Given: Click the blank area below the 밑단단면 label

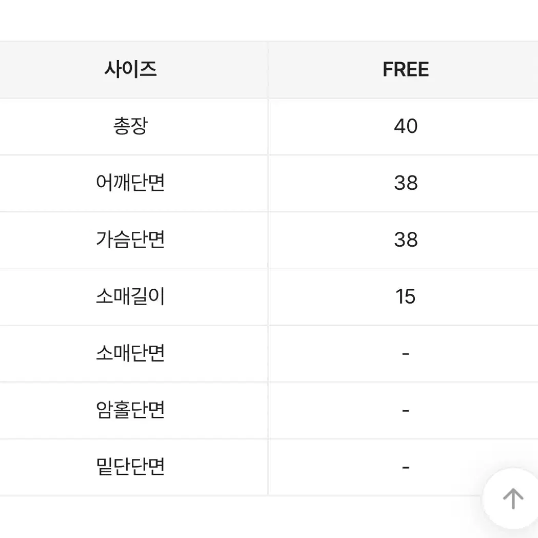Looking at the screenshot, I should coord(130,517).
